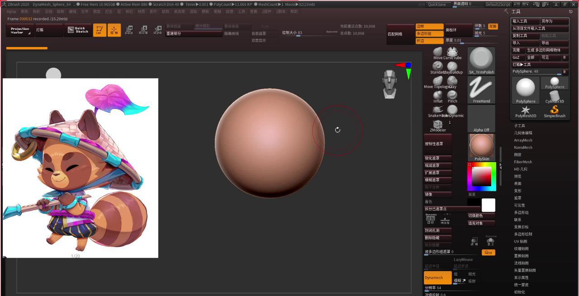Click the reference image of the raccoon

(81, 168)
